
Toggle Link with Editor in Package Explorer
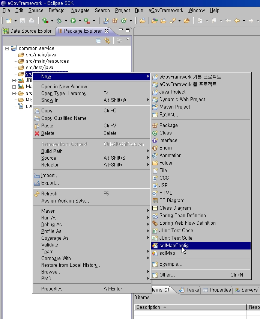pyautogui.click(x=107, y=41)
